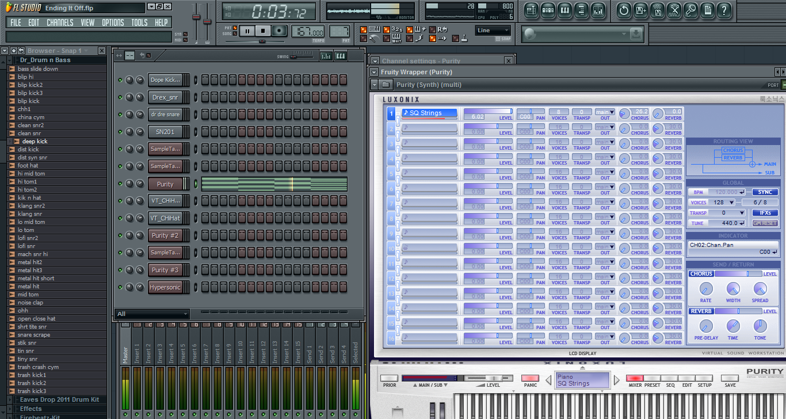Click the tempo display 167.000
The width and height of the screenshot is (786, 419).
[x=308, y=31]
